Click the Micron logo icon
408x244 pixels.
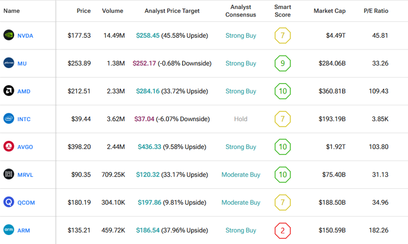point(8,63)
